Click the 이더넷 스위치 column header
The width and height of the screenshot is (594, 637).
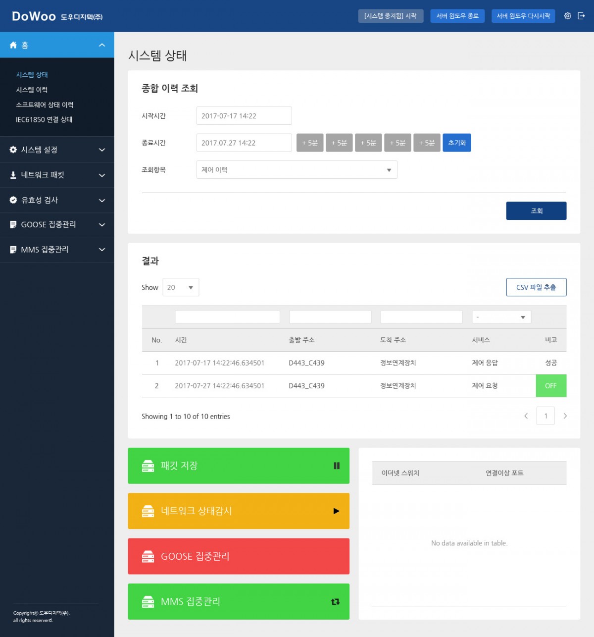400,473
